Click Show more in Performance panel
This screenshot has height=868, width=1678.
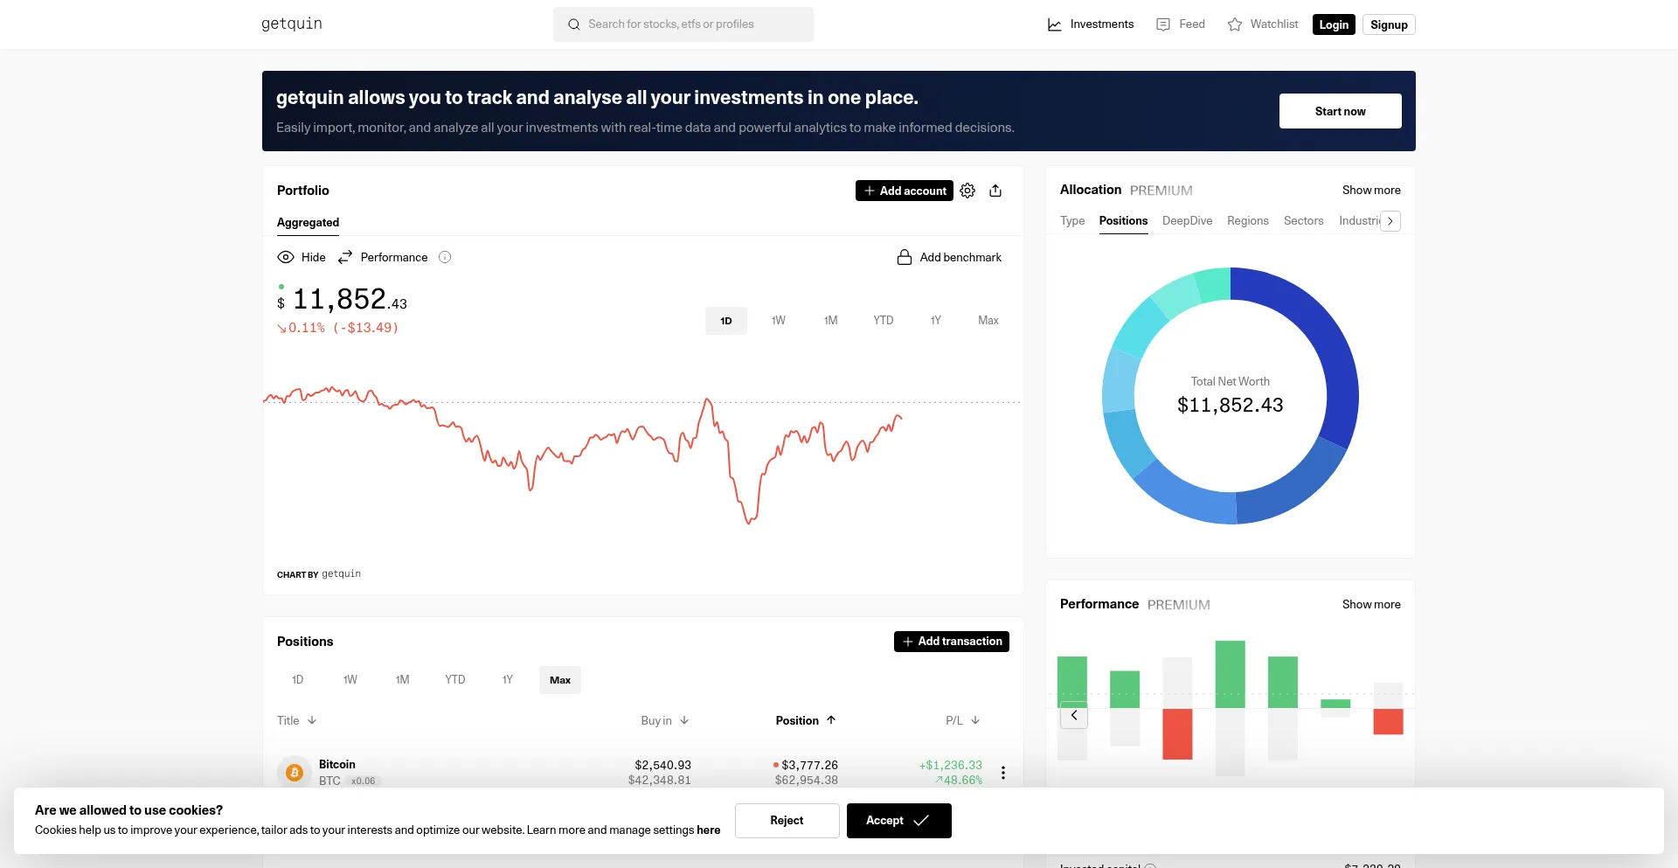click(1371, 605)
